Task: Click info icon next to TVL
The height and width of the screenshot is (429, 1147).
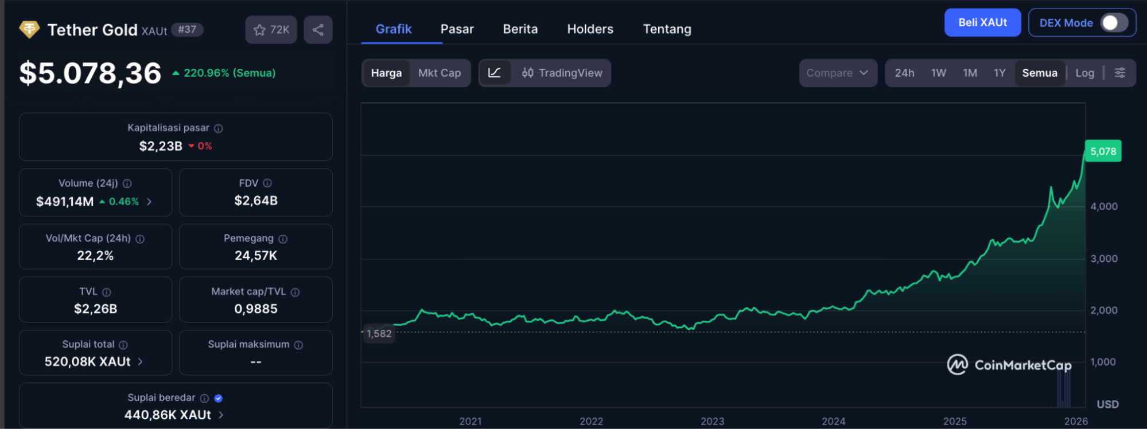Action: [107, 292]
